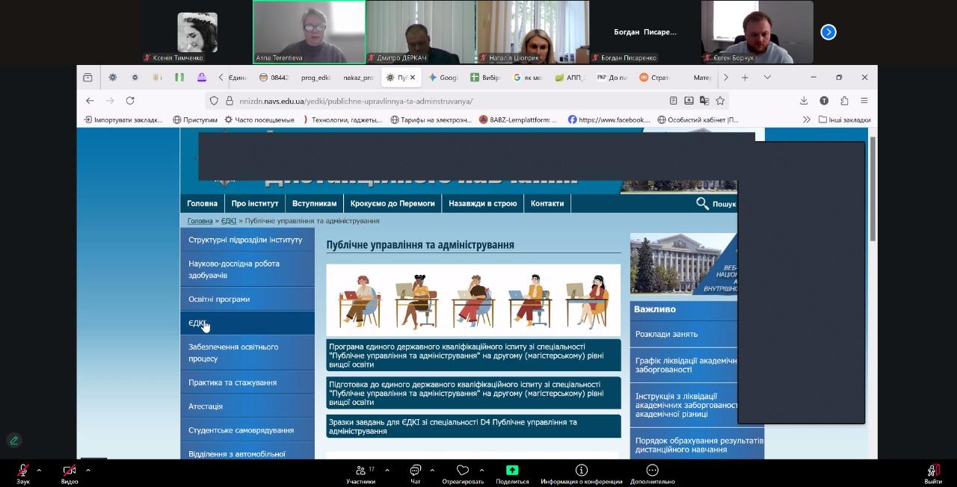Bookmark this page with star icon
Screen dimensions: 957x487
pyautogui.click(x=720, y=101)
